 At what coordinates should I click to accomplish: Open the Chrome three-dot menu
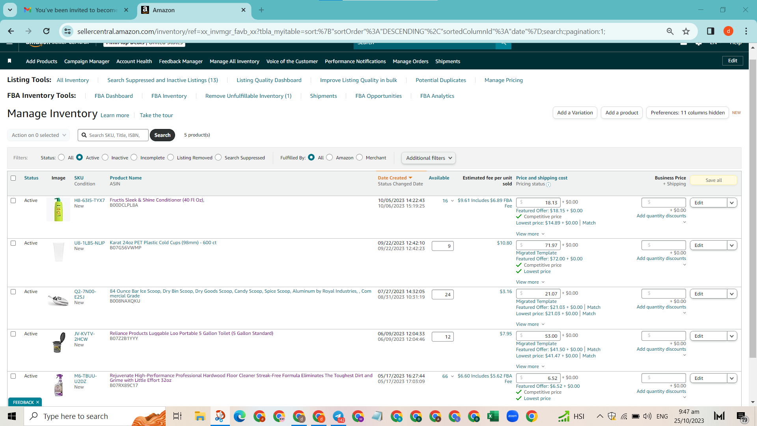coord(746,31)
